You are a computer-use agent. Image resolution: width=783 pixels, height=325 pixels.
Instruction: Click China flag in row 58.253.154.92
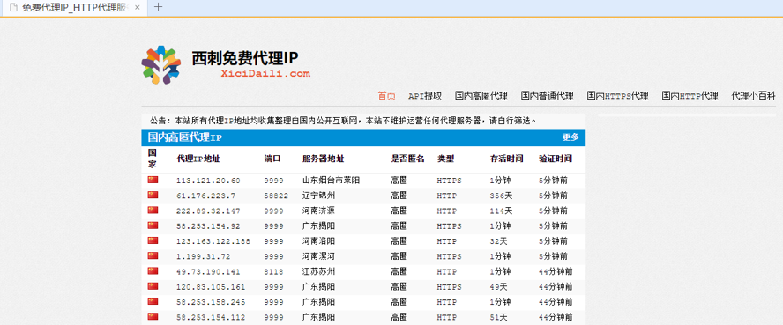point(153,225)
